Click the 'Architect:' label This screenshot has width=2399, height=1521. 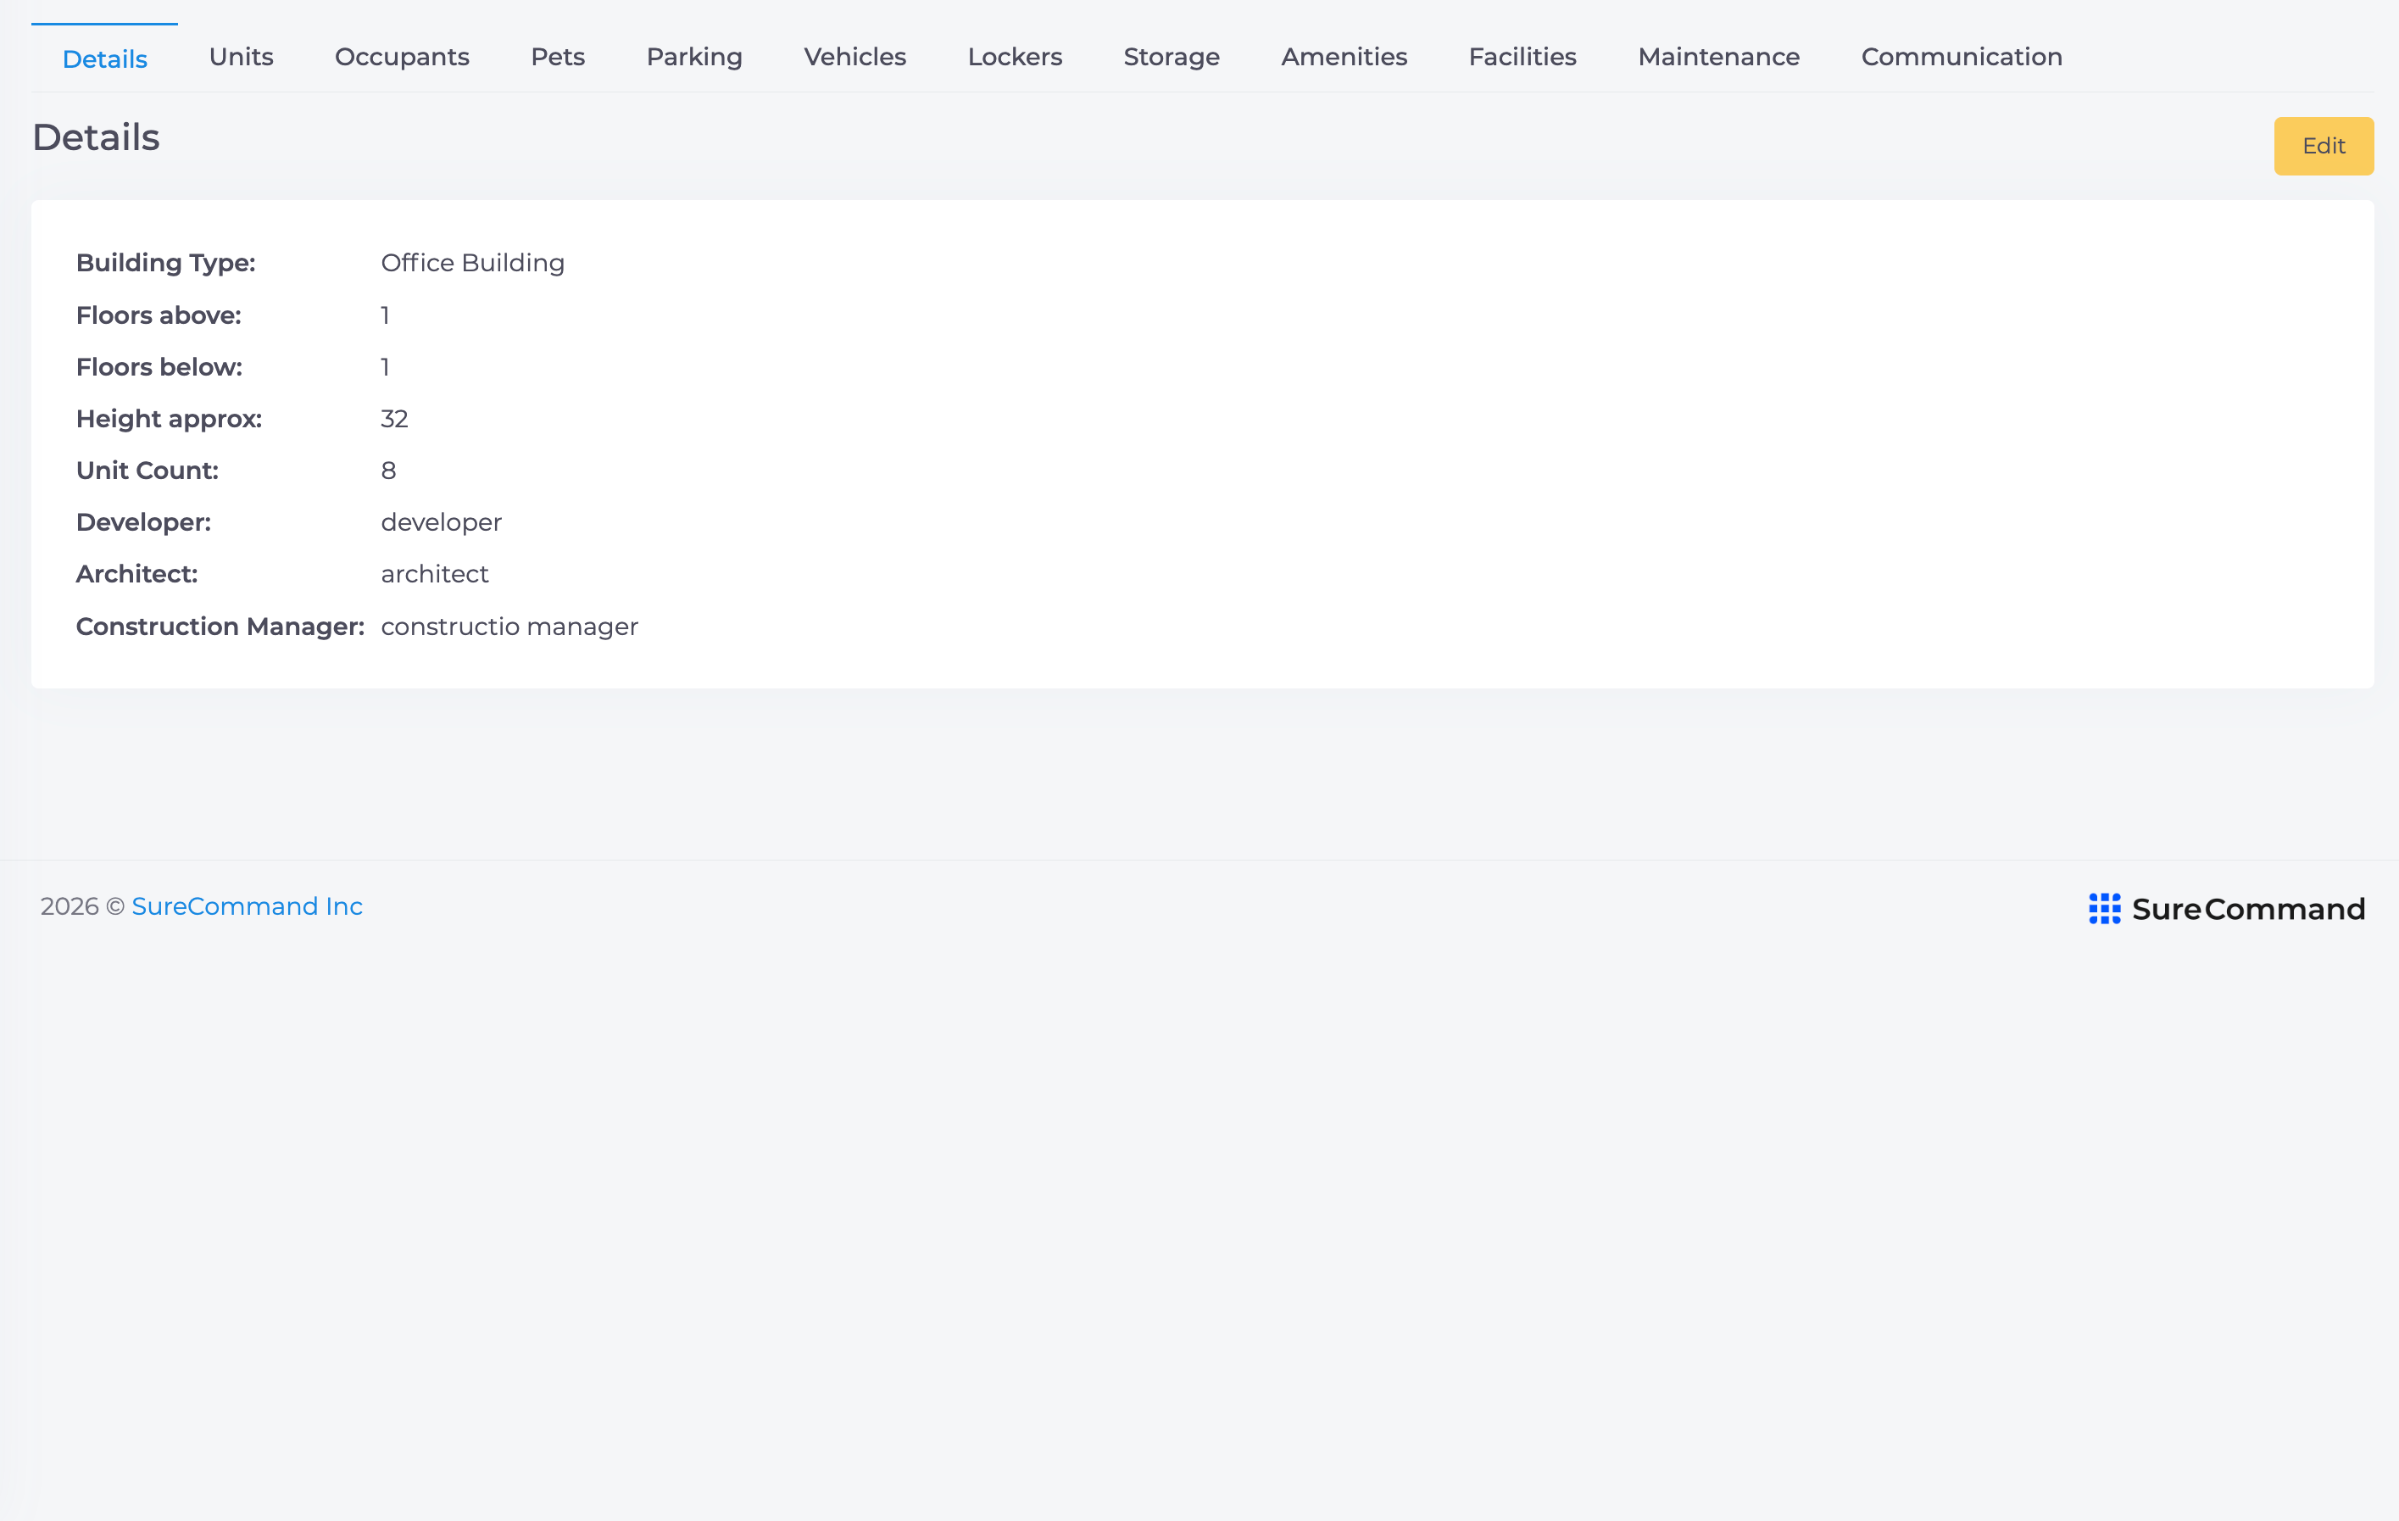136,575
